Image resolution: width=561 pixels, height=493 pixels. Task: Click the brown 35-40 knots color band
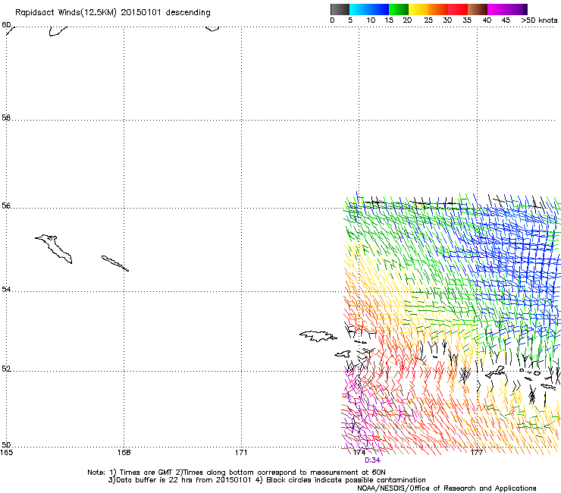point(478,9)
